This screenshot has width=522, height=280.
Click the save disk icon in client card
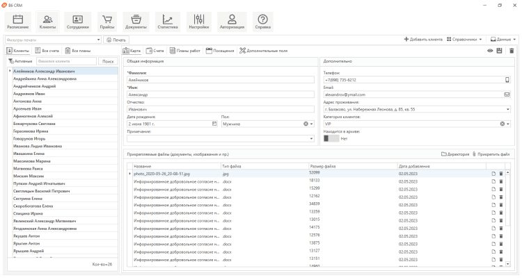pos(500,51)
